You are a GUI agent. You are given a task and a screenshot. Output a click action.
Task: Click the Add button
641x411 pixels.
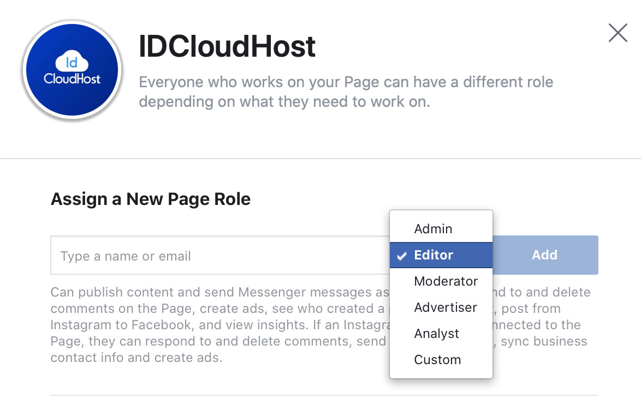coord(544,255)
